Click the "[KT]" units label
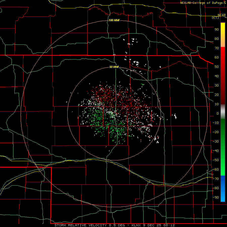The image size is (227, 227). tap(215, 17)
